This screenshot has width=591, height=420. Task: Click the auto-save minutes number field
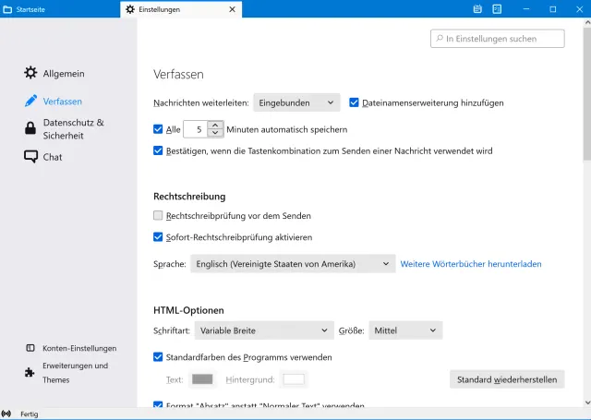click(196, 129)
